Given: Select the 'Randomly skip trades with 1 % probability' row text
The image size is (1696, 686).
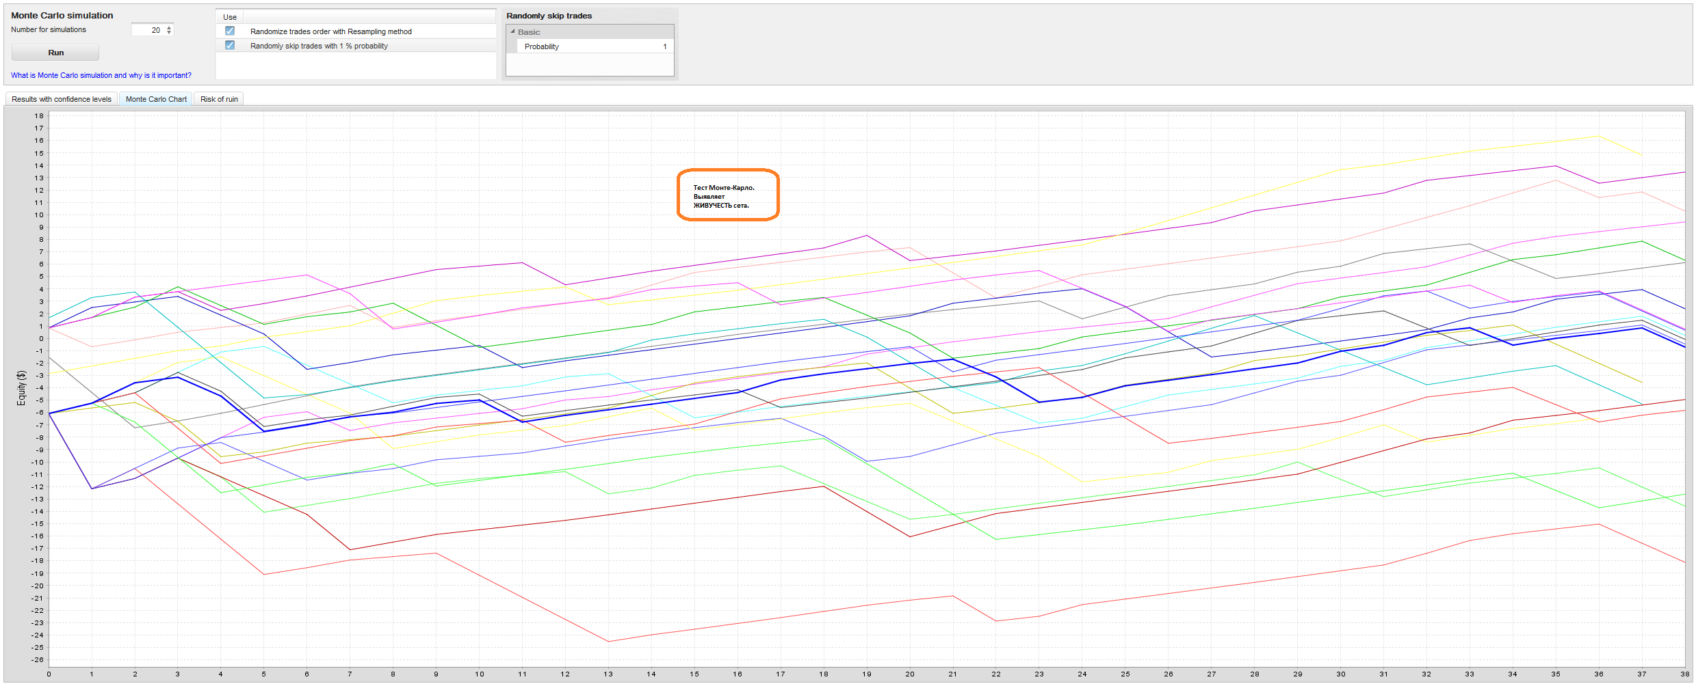Looking at the screenshot, I should (x=319, y=46).
